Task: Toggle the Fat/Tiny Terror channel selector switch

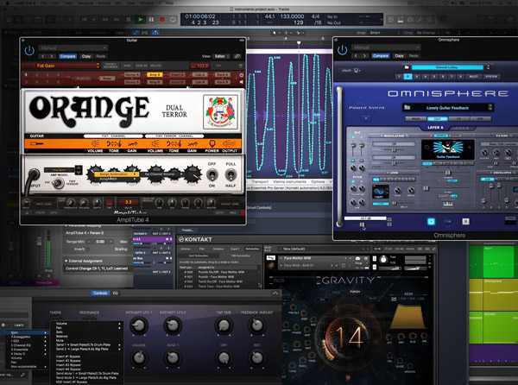Action: [x=58, y=183]
